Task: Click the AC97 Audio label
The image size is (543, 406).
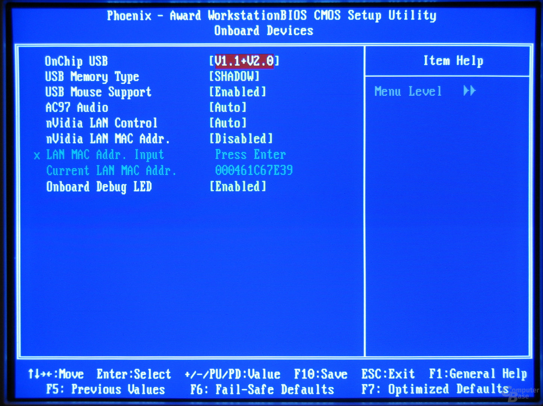Action: pos(77,108)
